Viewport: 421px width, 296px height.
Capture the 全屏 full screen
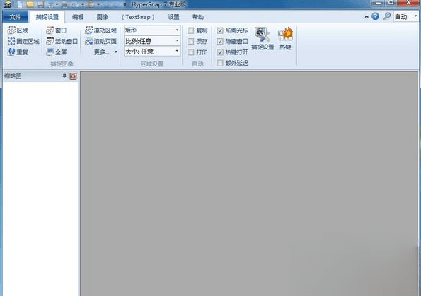pyautogui.click(x=56, y=52)
